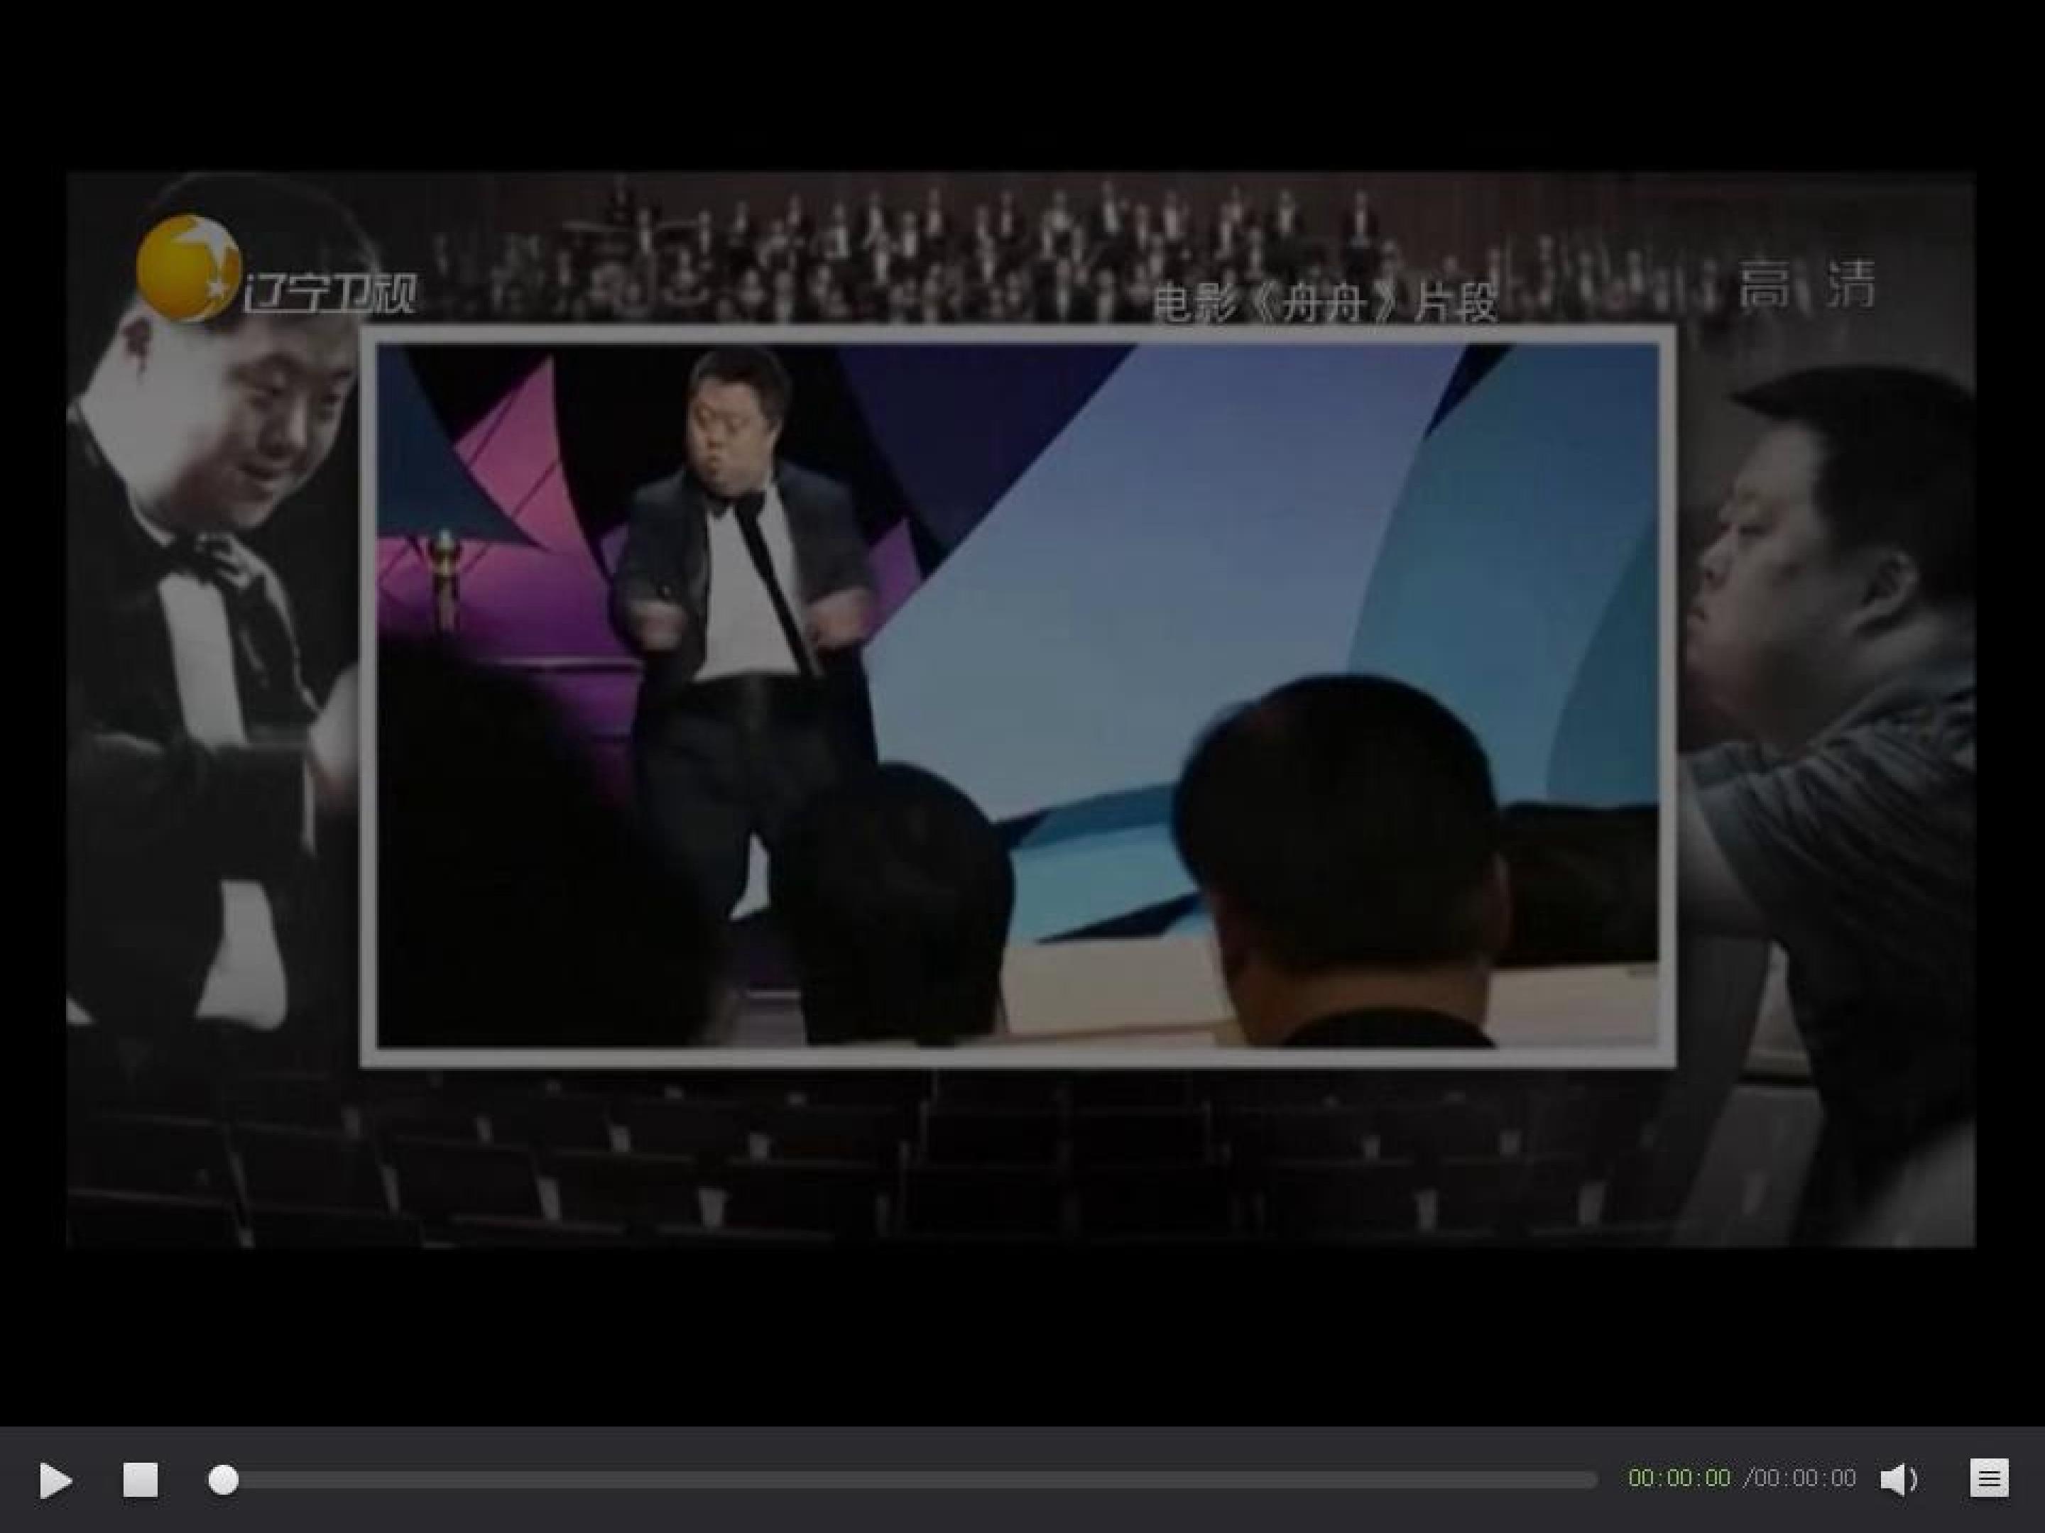
Task: Click the elapsed time 00:00:00 display
Action: pyautogui.click(x=1679, y=1478)
